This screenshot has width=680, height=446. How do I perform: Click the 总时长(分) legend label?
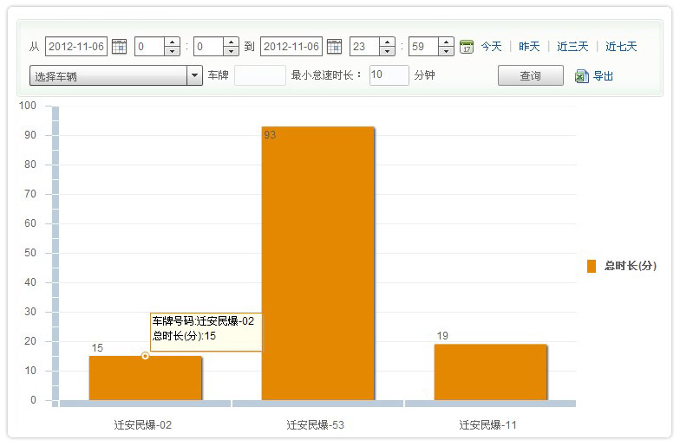pyautogui.click(x=631, y=266)
